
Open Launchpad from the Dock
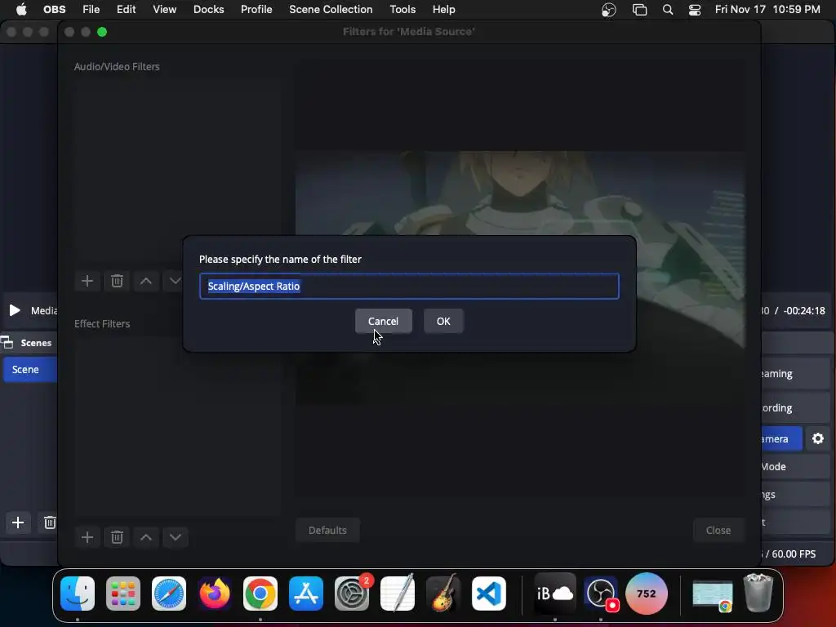coord(123,594)
